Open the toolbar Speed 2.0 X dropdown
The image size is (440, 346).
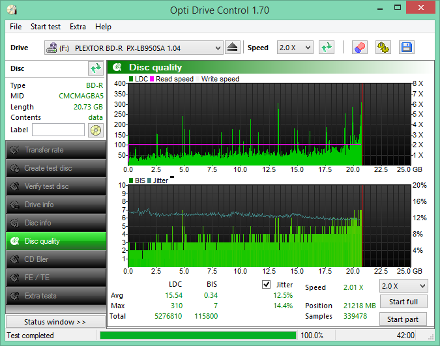(x=295, y=48)
